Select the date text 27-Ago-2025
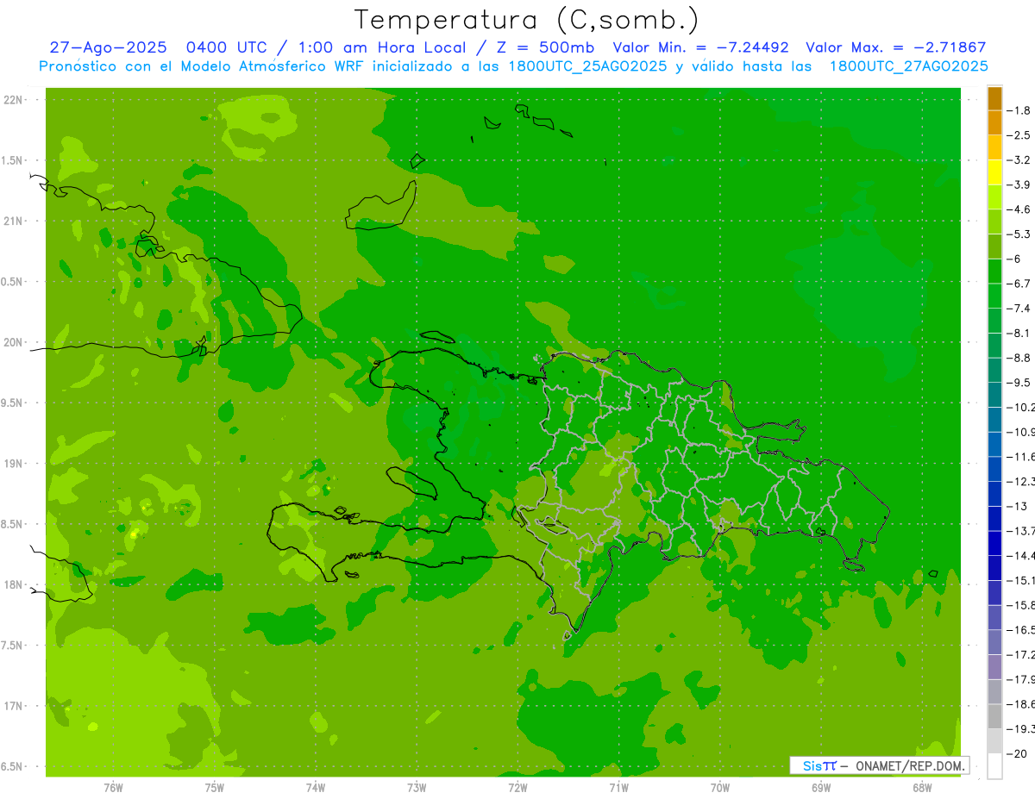This screenshot has width=1035, height=799. (107, 47)
